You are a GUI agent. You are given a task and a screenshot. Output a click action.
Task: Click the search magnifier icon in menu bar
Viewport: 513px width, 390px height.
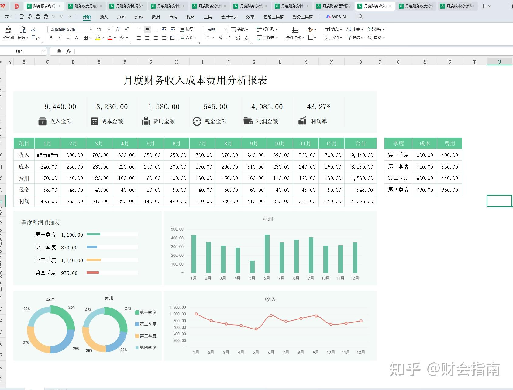pyautogui.click(x=361, y=17)
